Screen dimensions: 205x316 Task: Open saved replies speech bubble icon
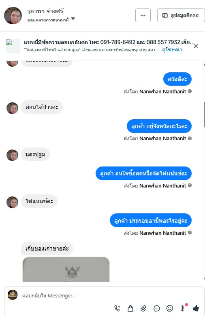157,308
